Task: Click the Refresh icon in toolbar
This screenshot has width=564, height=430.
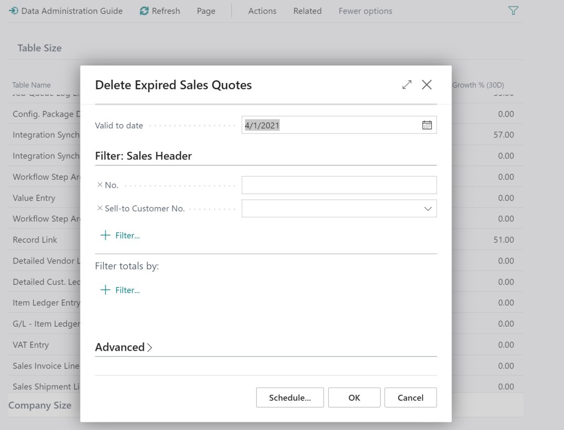Action: tap(144, 11)
